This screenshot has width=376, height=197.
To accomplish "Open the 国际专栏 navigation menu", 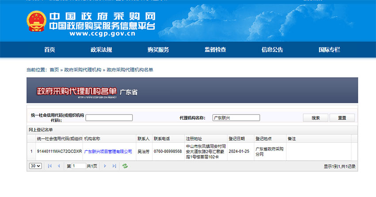I will coord(329,50).
